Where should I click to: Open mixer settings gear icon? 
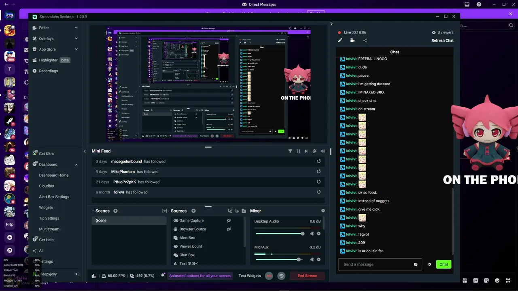click(x=323, y=211)
